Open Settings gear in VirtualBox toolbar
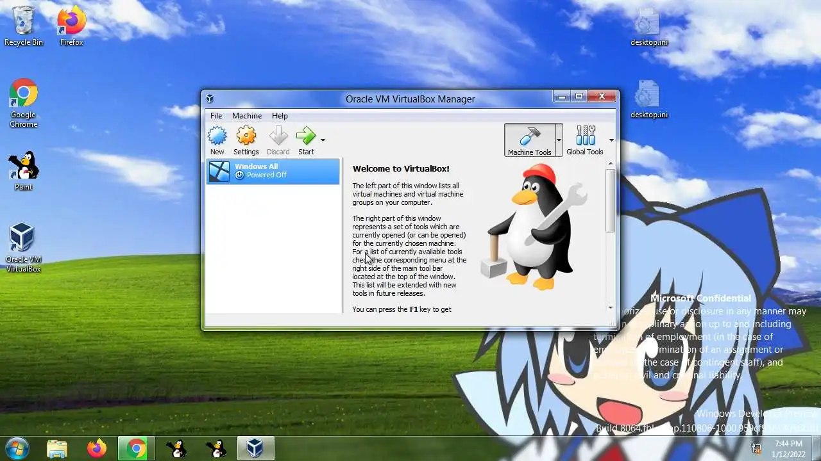This screenshot has width=821, height=461. pyautogui.click(x=246, y=140)
